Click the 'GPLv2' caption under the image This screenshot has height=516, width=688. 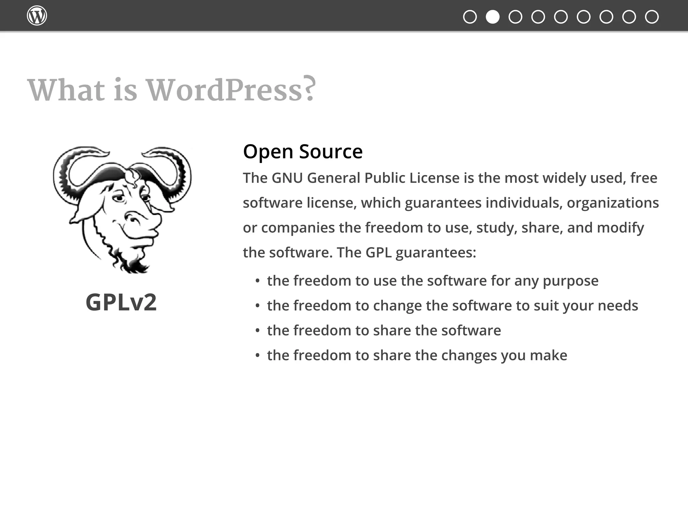tap(121, 302)
